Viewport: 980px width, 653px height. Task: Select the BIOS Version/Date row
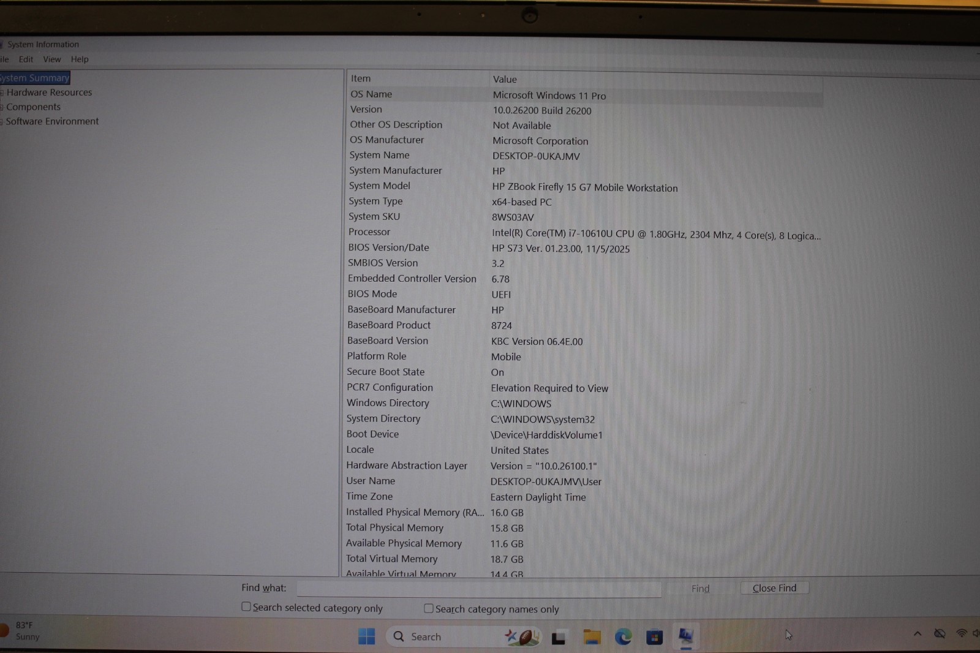pos(585,248)
